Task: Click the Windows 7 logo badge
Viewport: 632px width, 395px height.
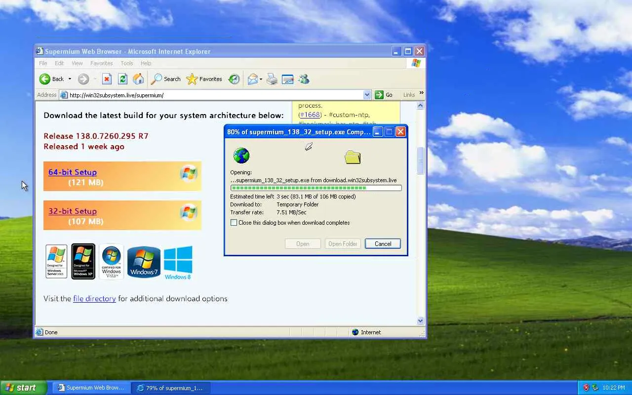Action: pyautogui.click(x=144, y=262)
